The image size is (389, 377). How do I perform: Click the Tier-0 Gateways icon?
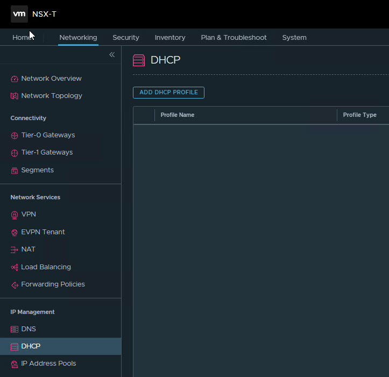click(x=15, y=135)
